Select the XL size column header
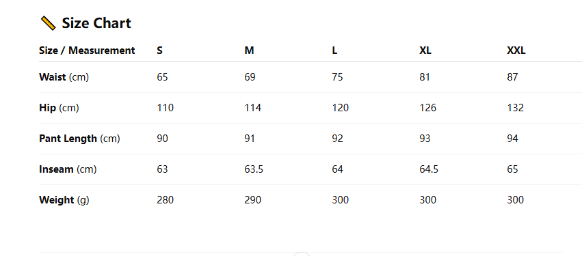This screenshot has height=256, width=582. point(425,51)
